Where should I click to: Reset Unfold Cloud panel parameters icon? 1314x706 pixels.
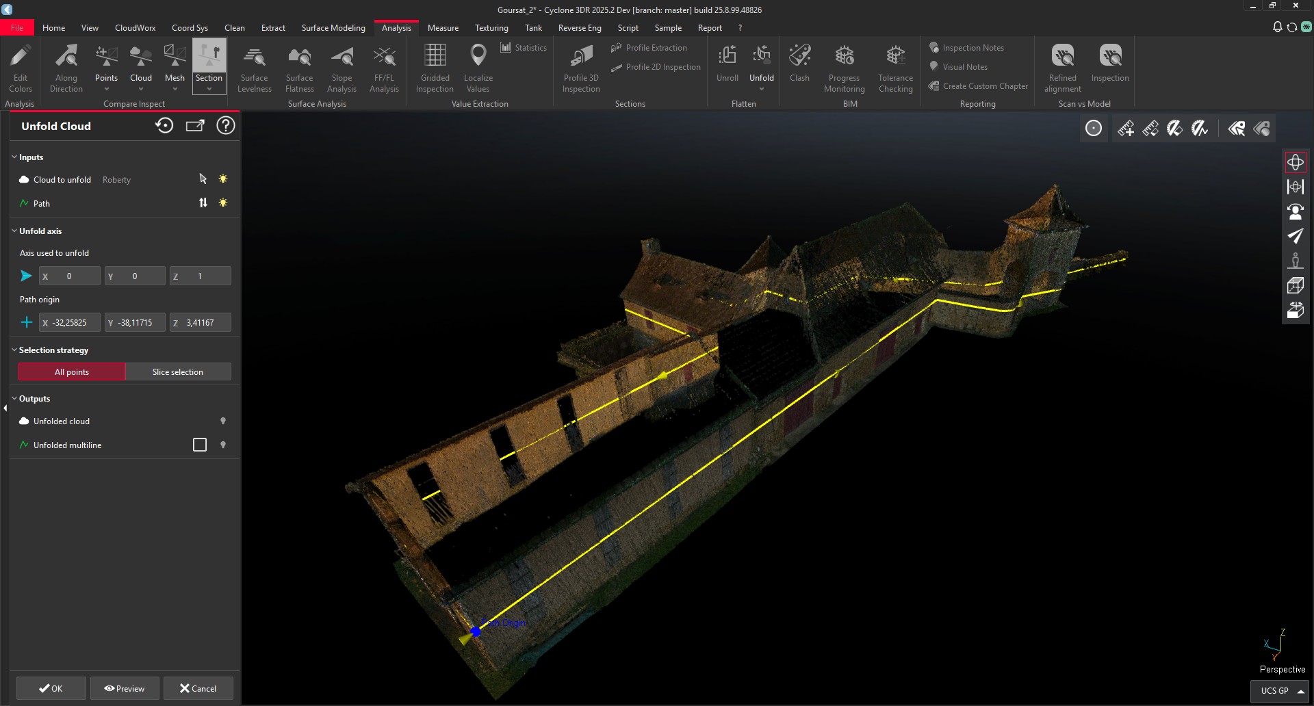[x=164, y=126]
